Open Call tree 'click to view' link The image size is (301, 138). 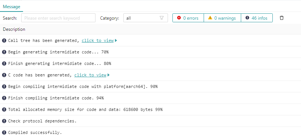pos(98,41)
